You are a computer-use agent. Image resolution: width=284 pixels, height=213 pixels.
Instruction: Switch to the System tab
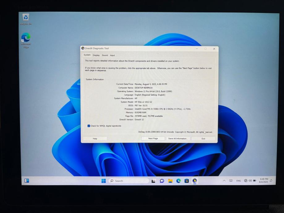pyautogui.click(x=87, y=55)
